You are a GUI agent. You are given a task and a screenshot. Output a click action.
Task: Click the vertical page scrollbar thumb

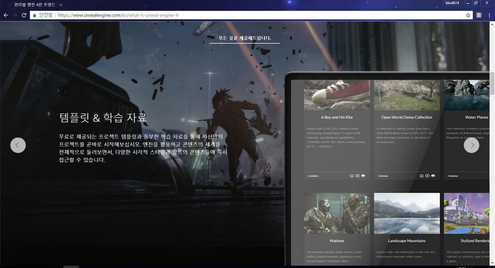click(492, 83)
